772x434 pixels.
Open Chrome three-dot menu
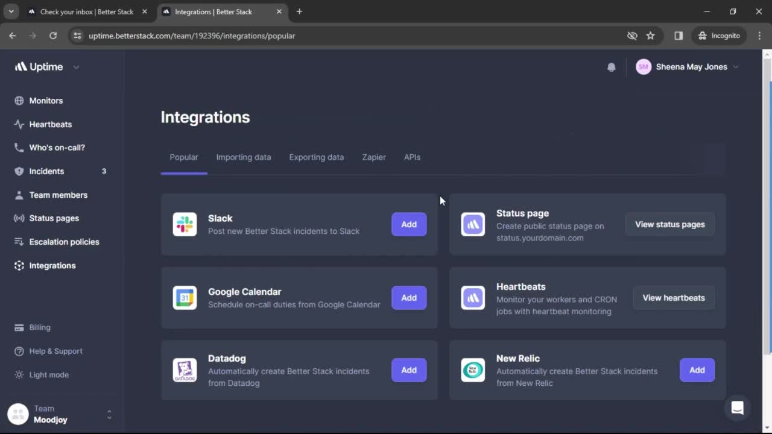click(x=759, y=36)
